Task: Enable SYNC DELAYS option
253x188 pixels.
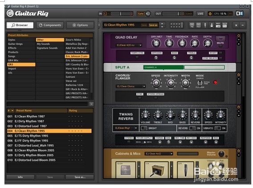Action: pyautogui.click(x=220, y=58)
